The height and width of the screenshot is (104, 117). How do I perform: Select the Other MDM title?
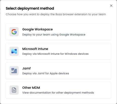31,88
